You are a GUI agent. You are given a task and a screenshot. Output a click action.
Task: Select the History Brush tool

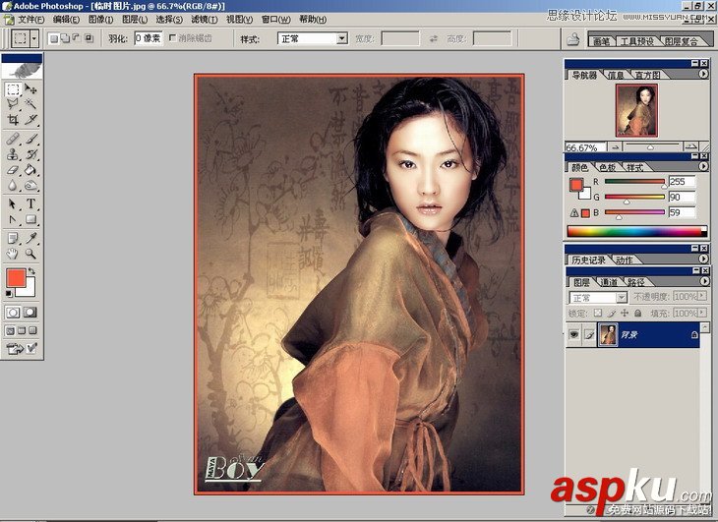click(x=30, y=154)
